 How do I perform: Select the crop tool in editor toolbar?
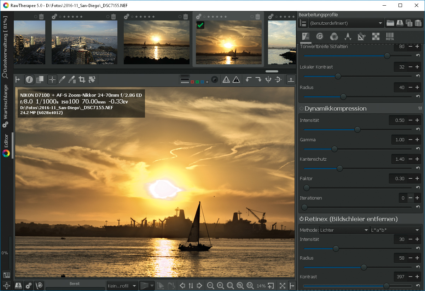point(82,80)
